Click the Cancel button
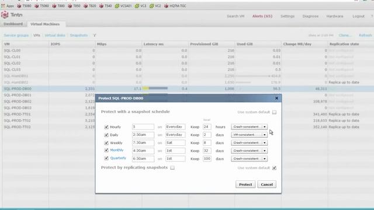 [x=266, y=184]
